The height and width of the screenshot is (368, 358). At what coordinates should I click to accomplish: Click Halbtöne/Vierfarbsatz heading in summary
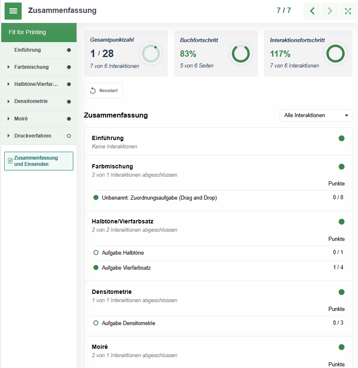point(123,221)
